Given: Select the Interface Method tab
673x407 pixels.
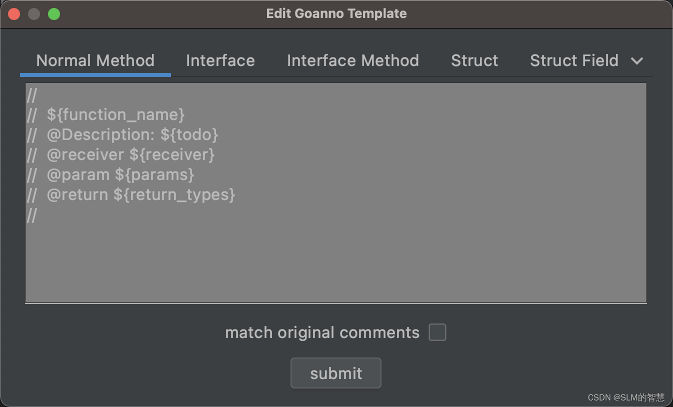Looking at the screenshot, I should [x=353, y=60].
